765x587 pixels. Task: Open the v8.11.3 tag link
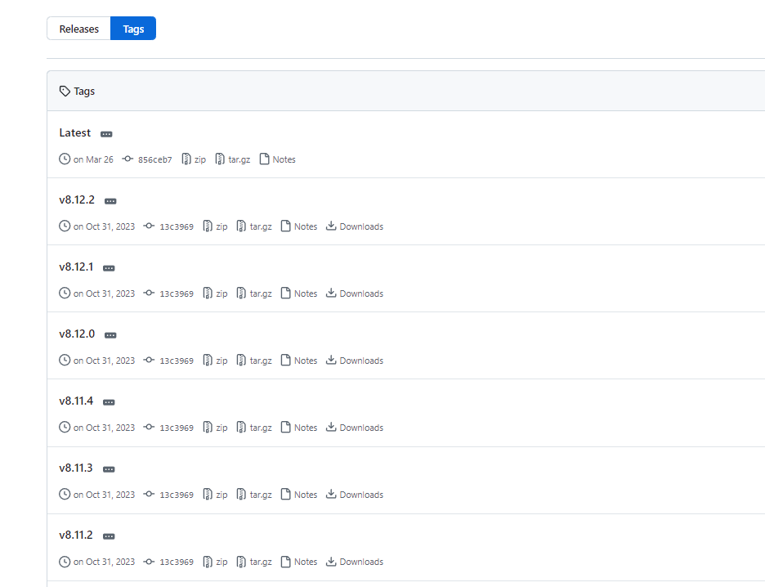tap(76, 468)
